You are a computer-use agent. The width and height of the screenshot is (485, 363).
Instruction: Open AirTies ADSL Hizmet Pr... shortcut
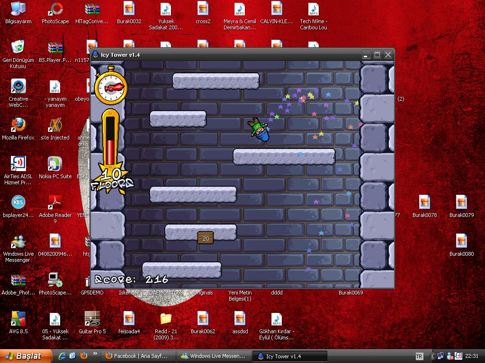point(18,171)
